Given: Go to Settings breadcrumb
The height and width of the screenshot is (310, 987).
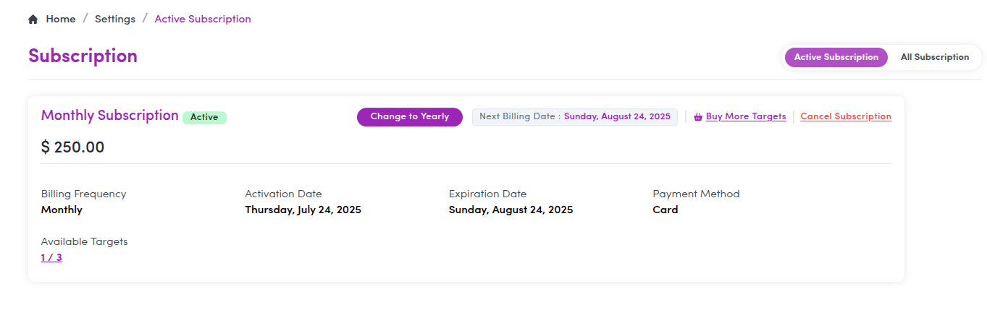Looking at the screenshot, I should point(115,19).
